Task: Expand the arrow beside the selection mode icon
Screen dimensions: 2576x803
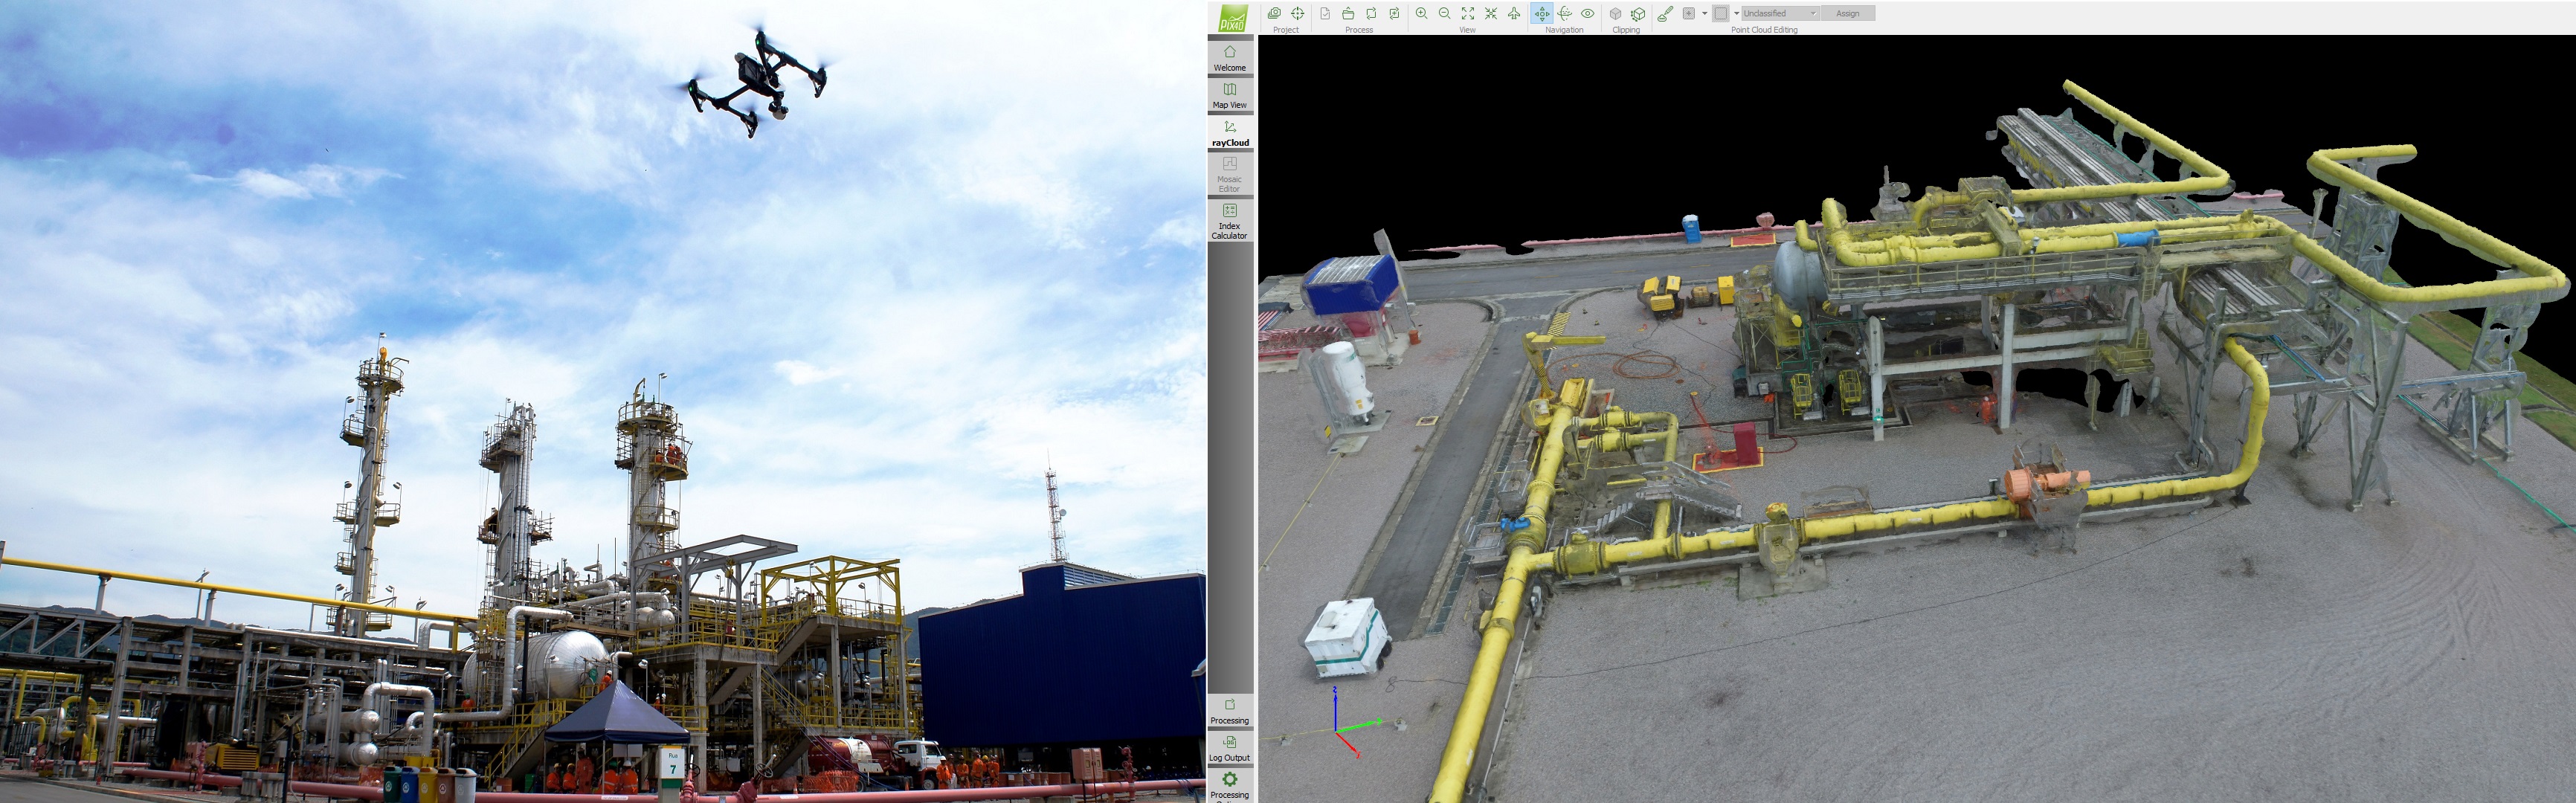Action: pyautogui.click(x=1705, y=13)
